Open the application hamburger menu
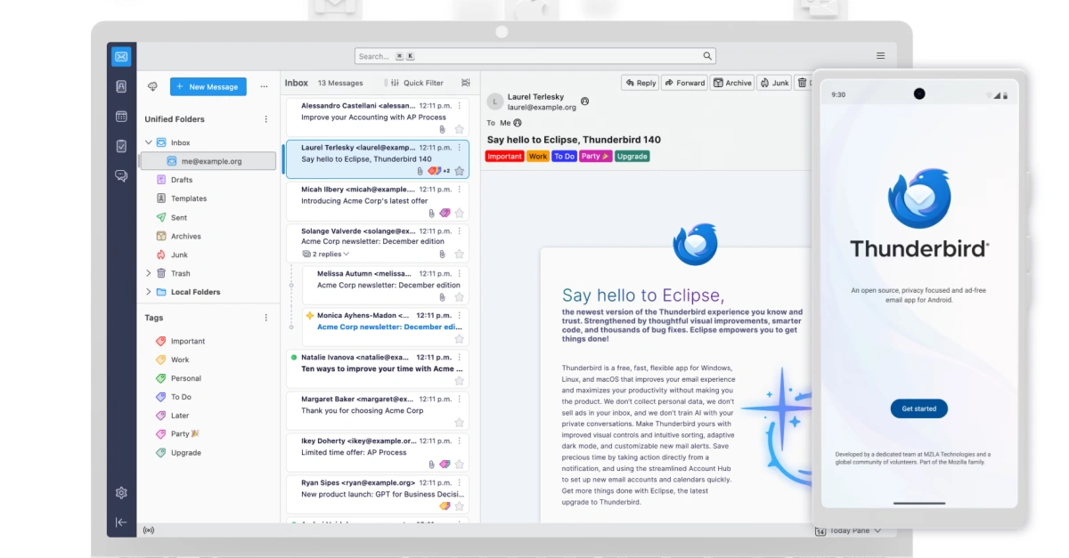The image size is (1069, 558). [x=880, y=56]
